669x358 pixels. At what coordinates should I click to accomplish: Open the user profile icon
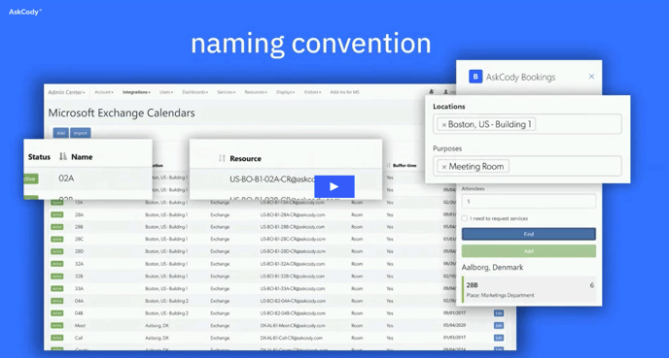coord(446,92)
